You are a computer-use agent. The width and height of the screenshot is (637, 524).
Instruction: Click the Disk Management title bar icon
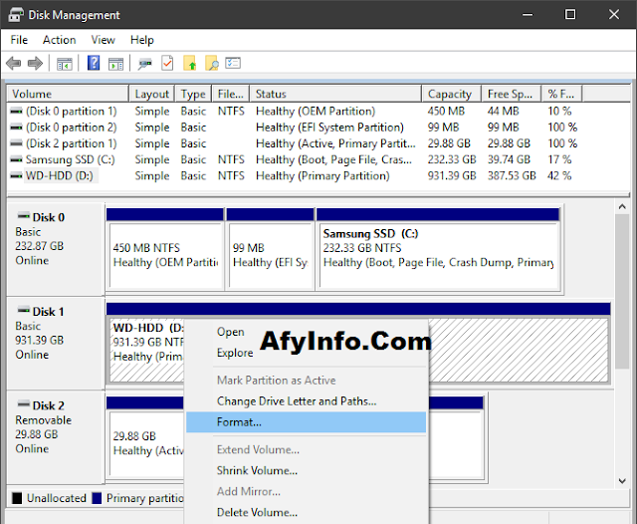pyautogui.click(x=16, y=15)
